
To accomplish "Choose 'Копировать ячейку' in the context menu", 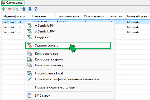I will (x=70, y=65).
